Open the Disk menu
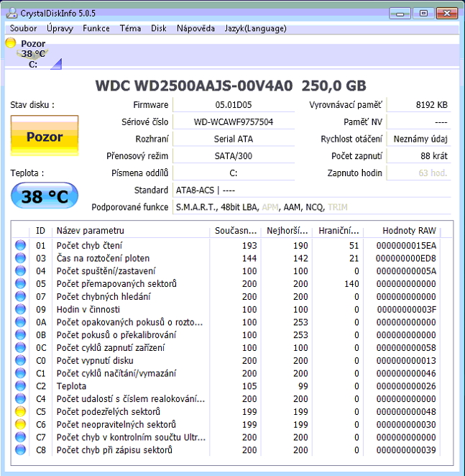465x476 pixels. click(159, 29)
